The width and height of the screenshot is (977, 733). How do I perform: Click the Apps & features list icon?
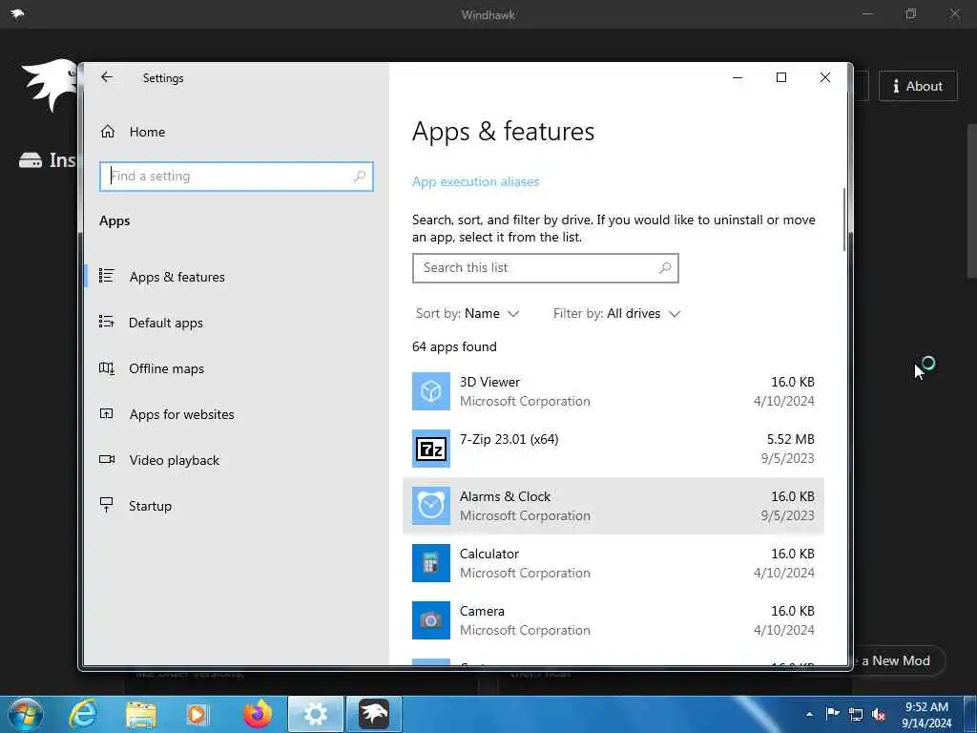click(x=107, y=276)
